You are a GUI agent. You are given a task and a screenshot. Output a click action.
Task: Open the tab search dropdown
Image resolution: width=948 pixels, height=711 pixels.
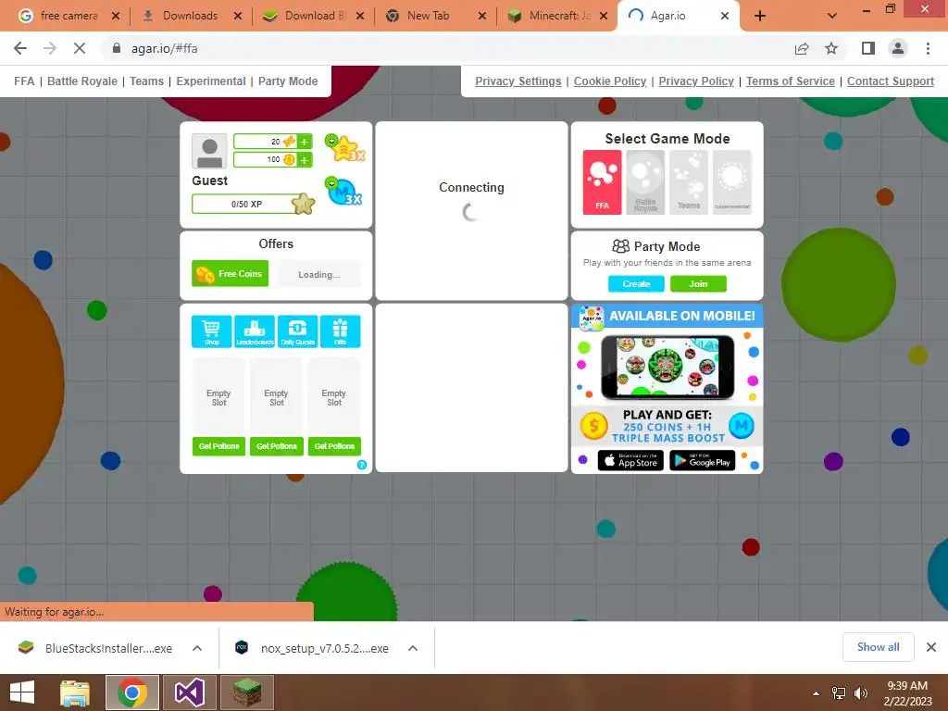point(832,16)
